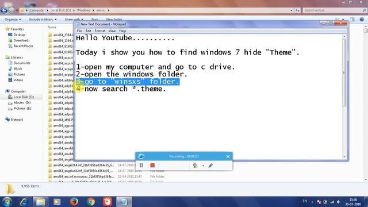This screenshot has height=207, width=368.
Task: Open Explorer help with the blue question icon
Action: click(362, 20)
